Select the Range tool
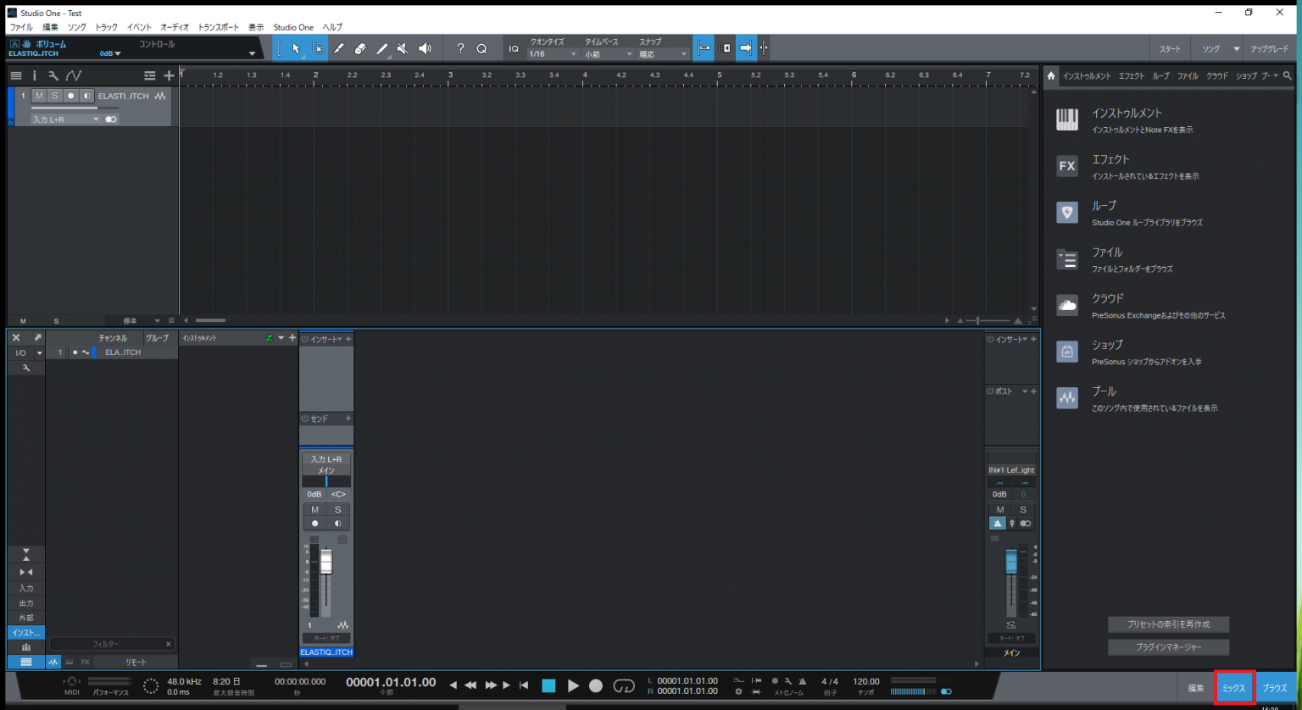 [x=318, y=48]
